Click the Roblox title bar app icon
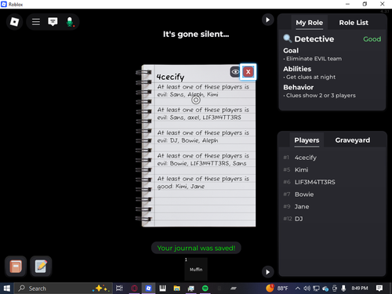The height and width of the screenshot is (294, 392). (x=4, y=4)
